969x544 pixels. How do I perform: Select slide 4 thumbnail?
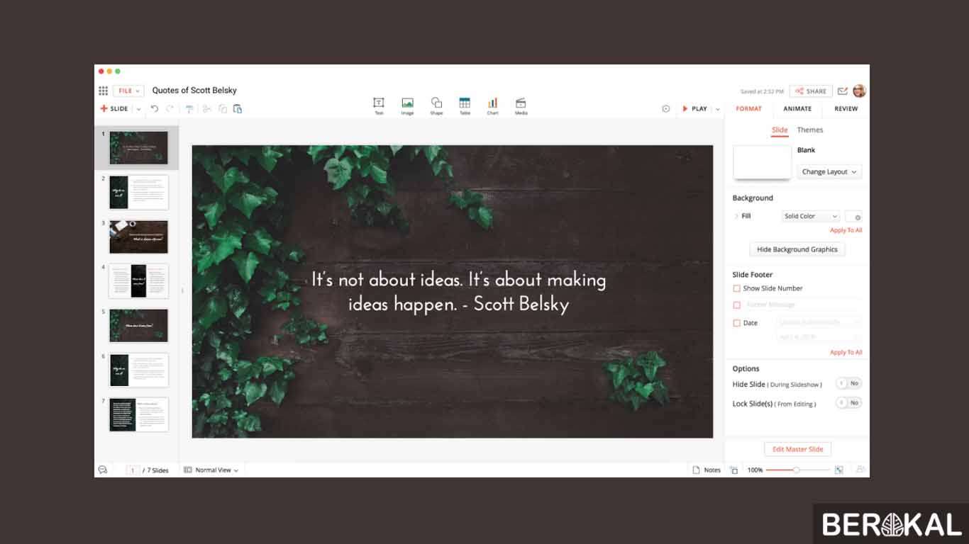point(138,281)
